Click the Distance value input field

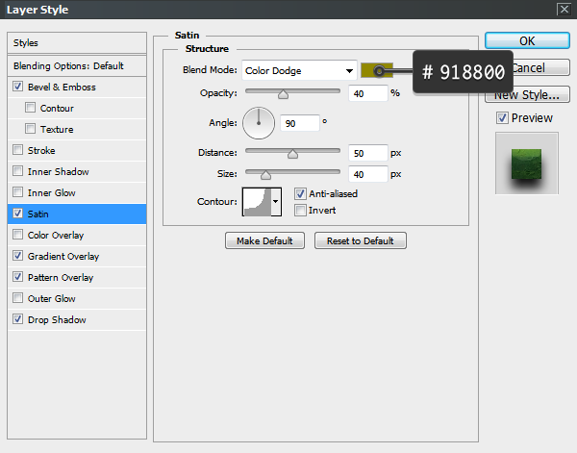pyautogui.click(x=368, y=153)
